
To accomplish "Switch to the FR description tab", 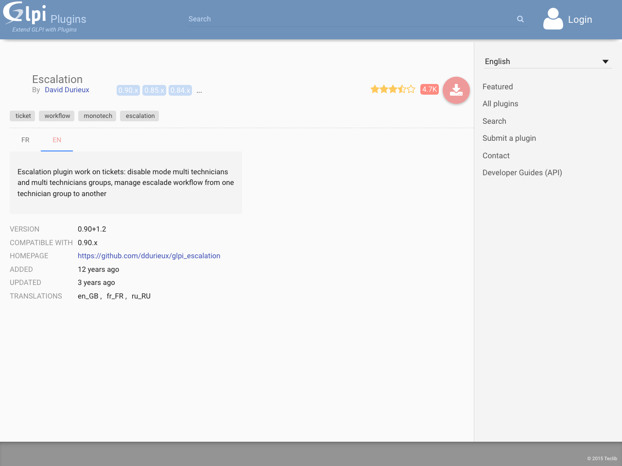I will point(25,140).
